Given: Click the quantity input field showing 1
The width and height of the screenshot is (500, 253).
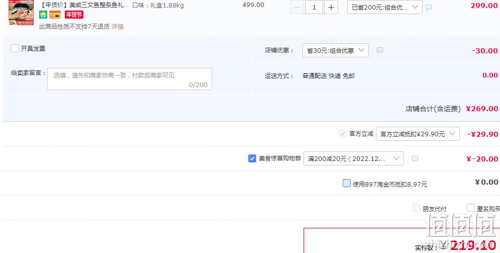Looking at the screenshot, I should pos(314,7).
